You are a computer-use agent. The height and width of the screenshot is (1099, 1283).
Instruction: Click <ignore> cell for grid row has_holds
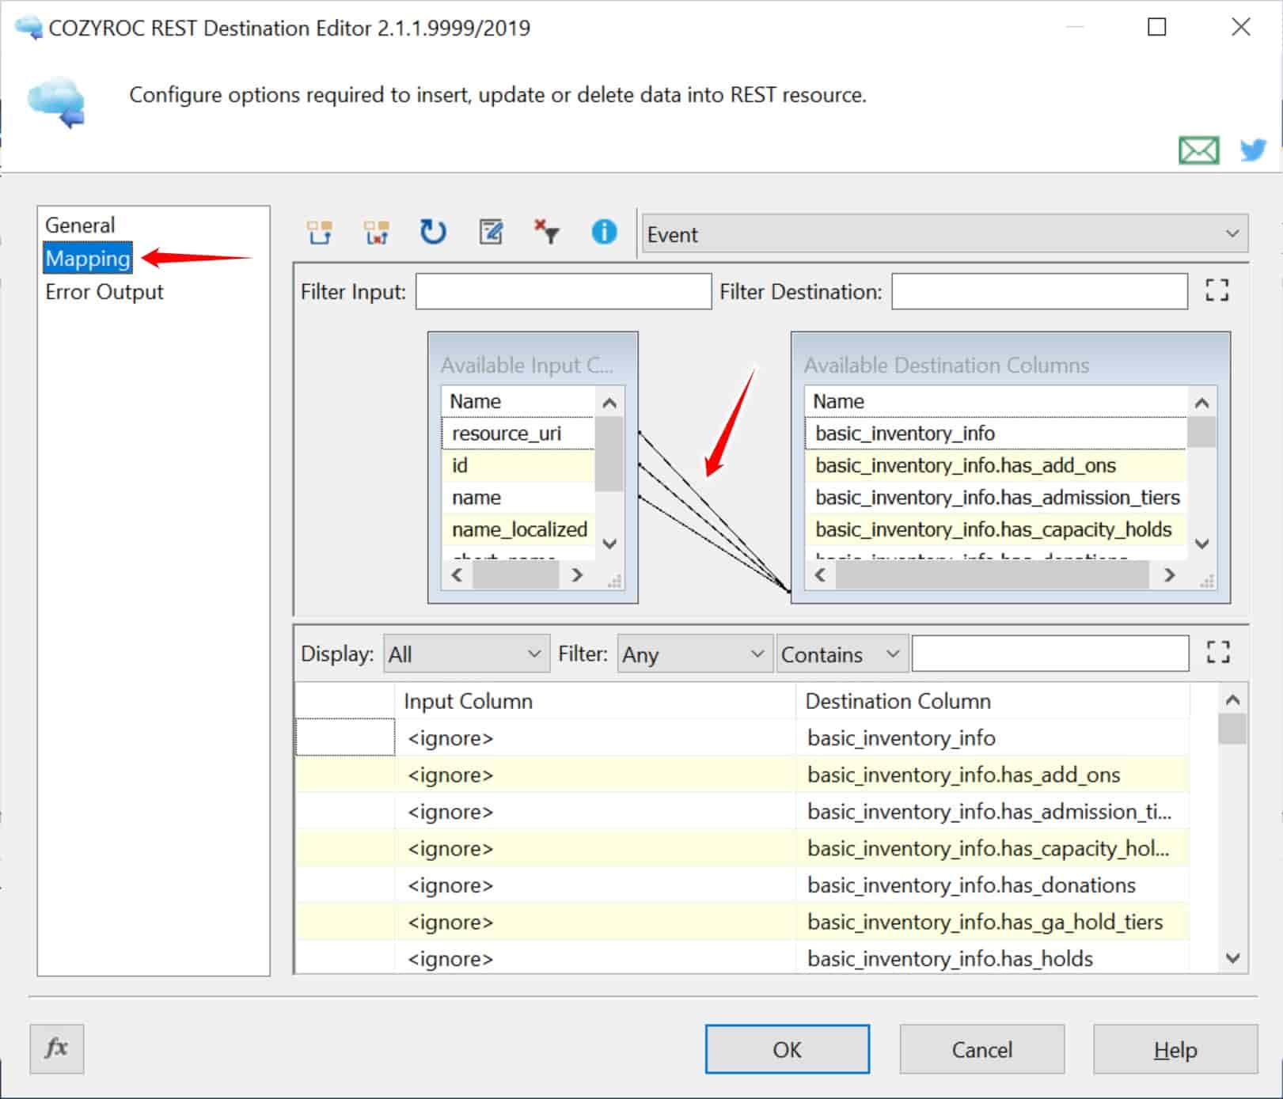point(595,959)
